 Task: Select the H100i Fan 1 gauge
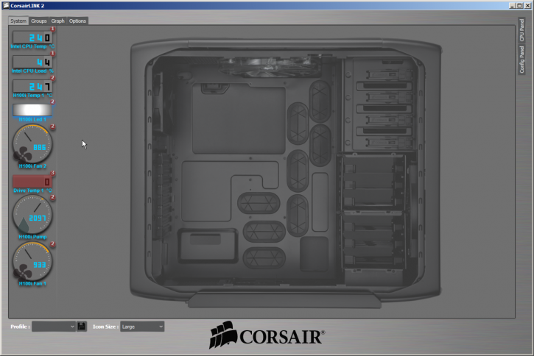(32, 261)
